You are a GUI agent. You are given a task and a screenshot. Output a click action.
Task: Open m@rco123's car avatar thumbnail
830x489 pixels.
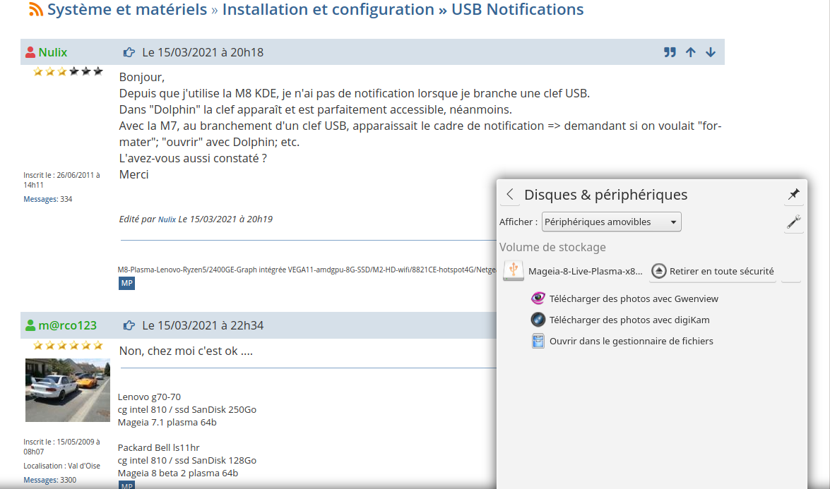[x=68, y=390]
